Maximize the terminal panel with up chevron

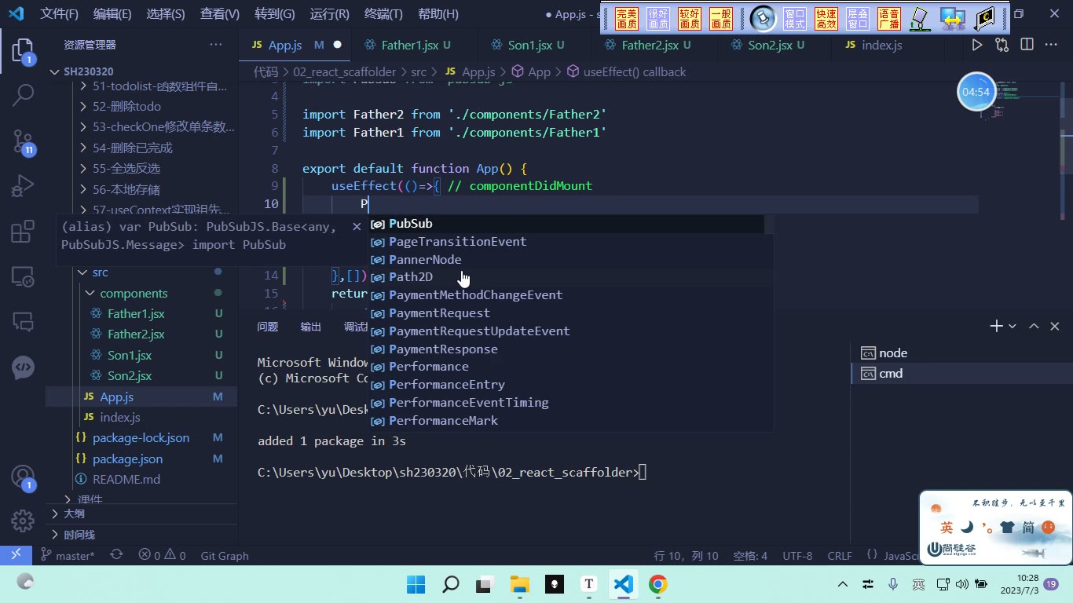point(1034,326)
